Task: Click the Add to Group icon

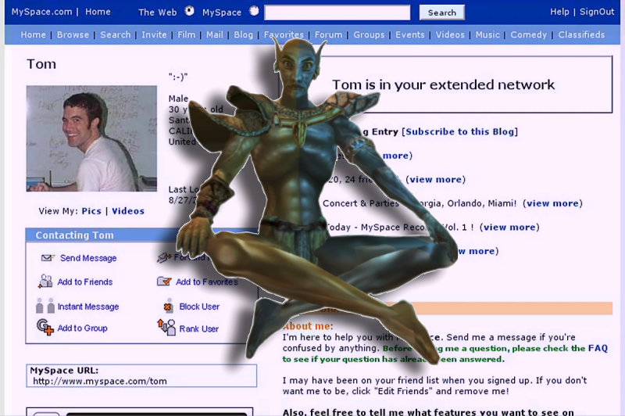Action: (x=45, y=328)
